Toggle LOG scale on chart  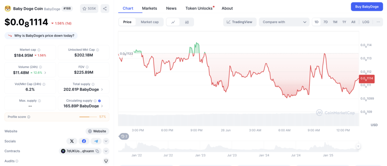(366, 22)
